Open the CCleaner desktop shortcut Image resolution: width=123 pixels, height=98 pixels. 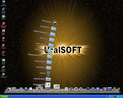coord(4,46)
